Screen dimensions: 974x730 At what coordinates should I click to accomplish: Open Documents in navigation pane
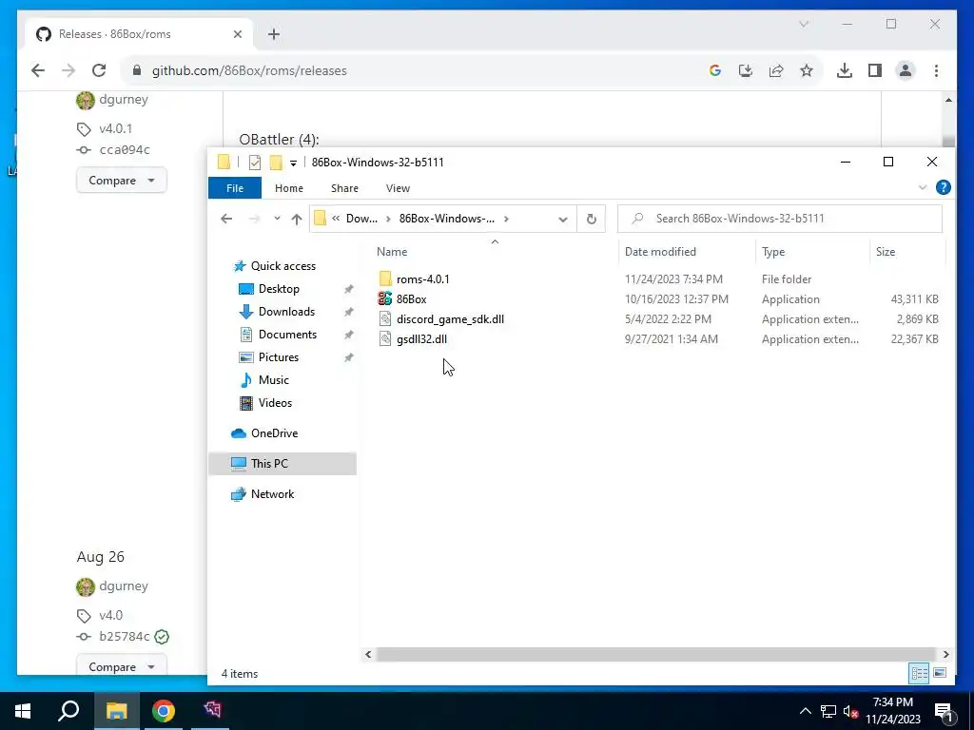[x=287, y=335]
